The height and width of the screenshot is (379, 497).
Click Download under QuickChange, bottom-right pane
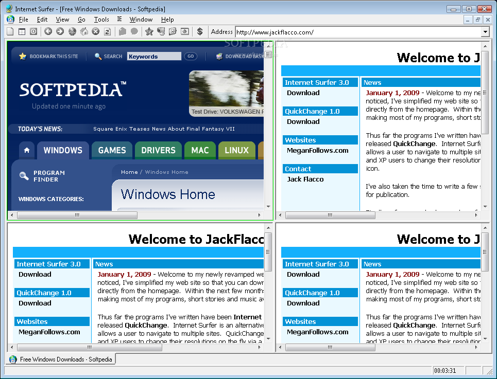click(303, 303)
